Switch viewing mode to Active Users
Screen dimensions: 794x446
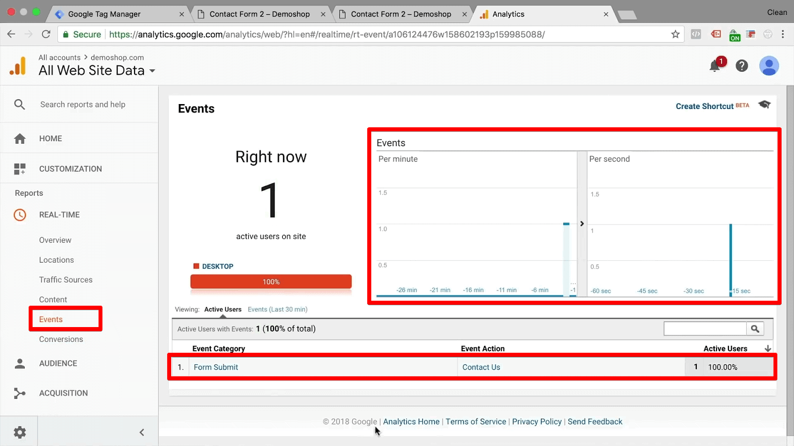[x=222, y=309]
